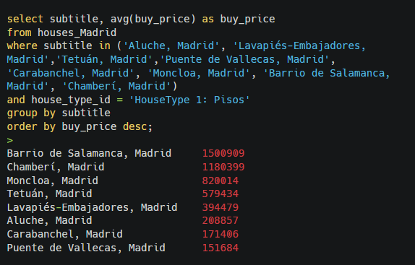The width and height of the screenshot is (415, 265).
Task: Click the Barrio de Salamanca result row
Action: tap(126, 154)
